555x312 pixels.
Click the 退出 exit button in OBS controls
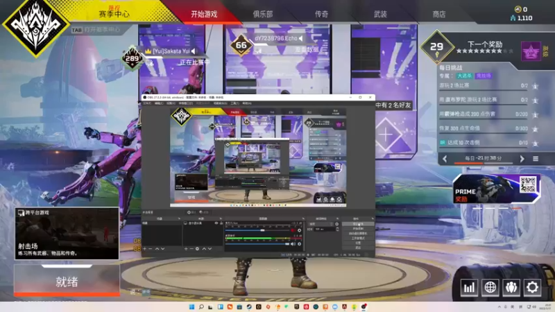358,248
